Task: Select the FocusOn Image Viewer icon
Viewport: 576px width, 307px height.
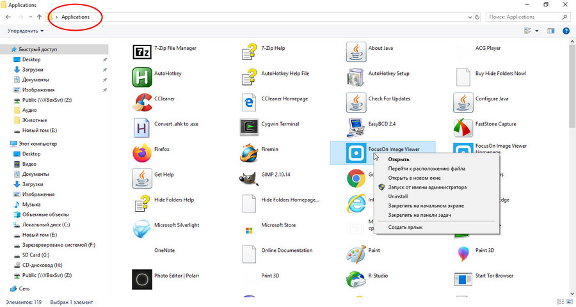Action: point(356,153)
